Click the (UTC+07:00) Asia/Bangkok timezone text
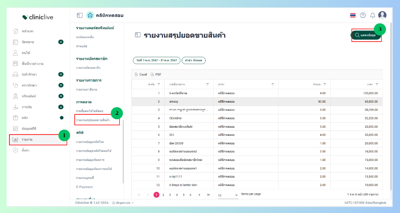The height and width of the screenshot is (213, 400). (x=365, y=203)
